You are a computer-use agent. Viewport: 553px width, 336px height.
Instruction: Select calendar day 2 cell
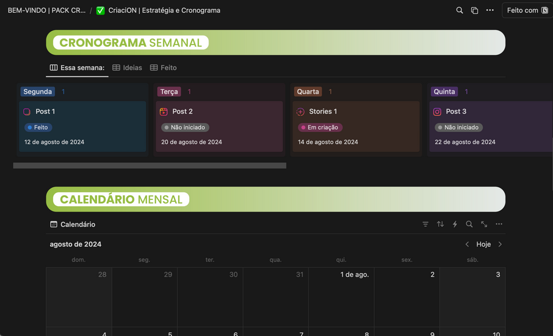pyautogui.click(x=407, y=297)
